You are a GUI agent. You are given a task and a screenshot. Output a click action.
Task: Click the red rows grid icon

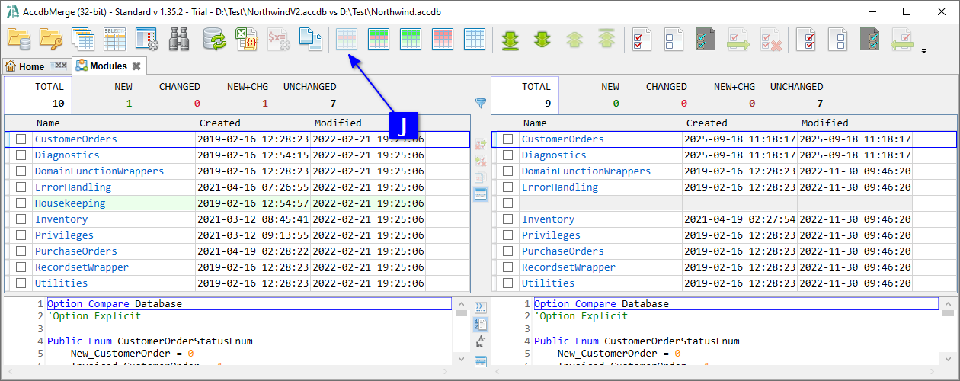point(443,39)
